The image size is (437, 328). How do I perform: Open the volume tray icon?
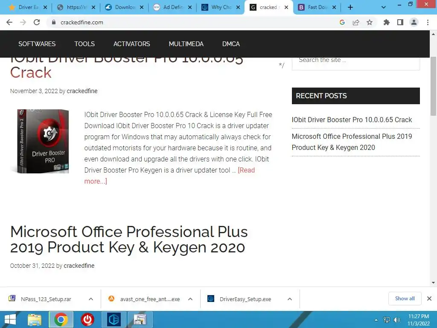click(x=397, y=320)
